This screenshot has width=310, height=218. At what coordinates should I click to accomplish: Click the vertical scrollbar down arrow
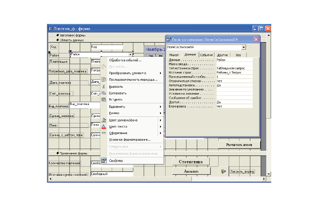point(269,174)
